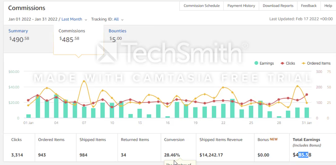The width and height of the screenshot is (336, 165).
Task: Click the Last Updated Feb 17 2022 text
Action: 301,19
